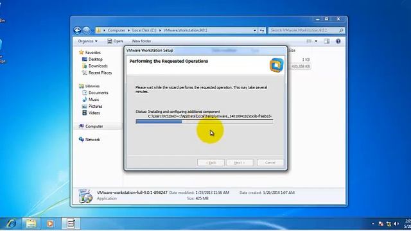Click the Size column header
The width and height of the screenshot is (411, 231).
(292, 50)
